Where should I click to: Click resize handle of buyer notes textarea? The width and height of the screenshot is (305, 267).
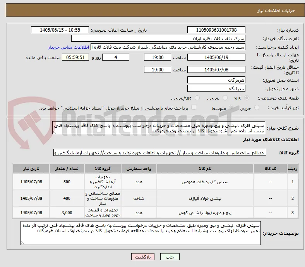pyautogui.click(x=22, y=243)
